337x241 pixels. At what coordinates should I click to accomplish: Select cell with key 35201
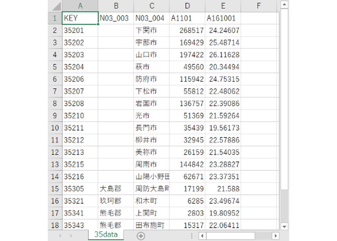(80, 30)
